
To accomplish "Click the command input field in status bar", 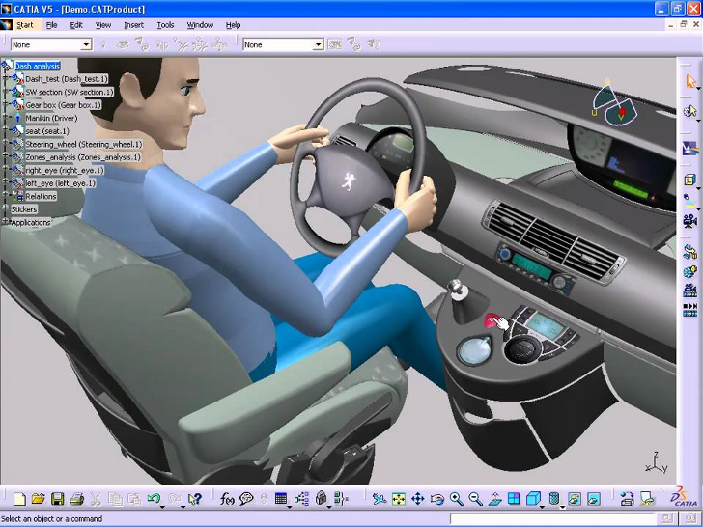I will pos(553,519).
